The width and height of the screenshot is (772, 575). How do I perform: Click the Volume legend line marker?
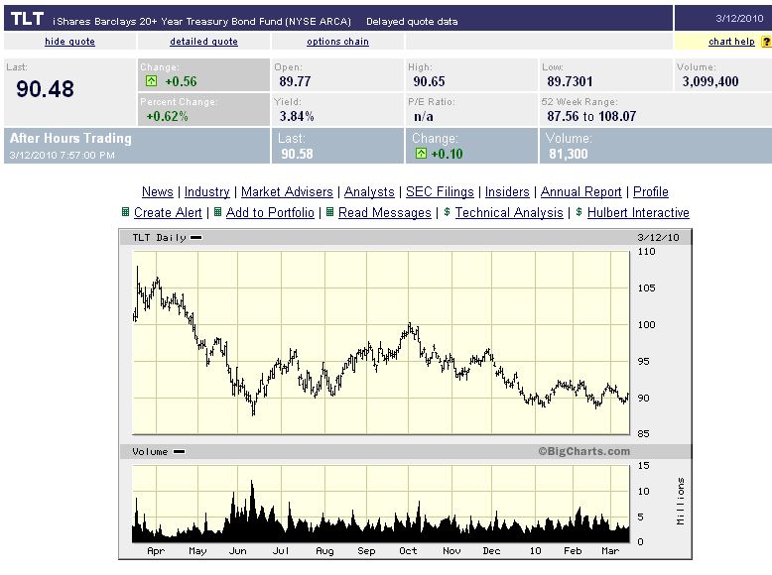pyautogui.click(x=180, y=451)
